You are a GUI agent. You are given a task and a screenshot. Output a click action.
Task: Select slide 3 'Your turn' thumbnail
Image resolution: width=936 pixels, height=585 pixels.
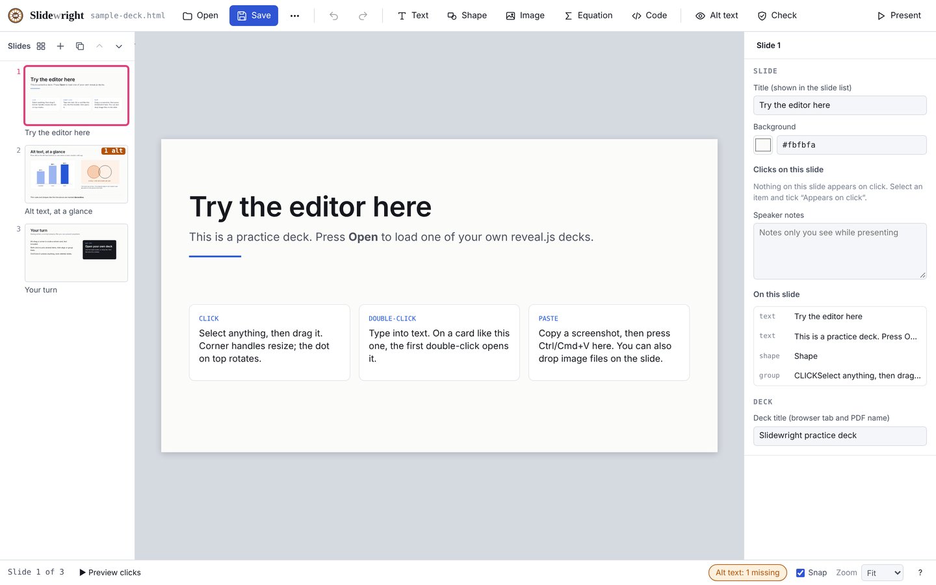(76, 253)
